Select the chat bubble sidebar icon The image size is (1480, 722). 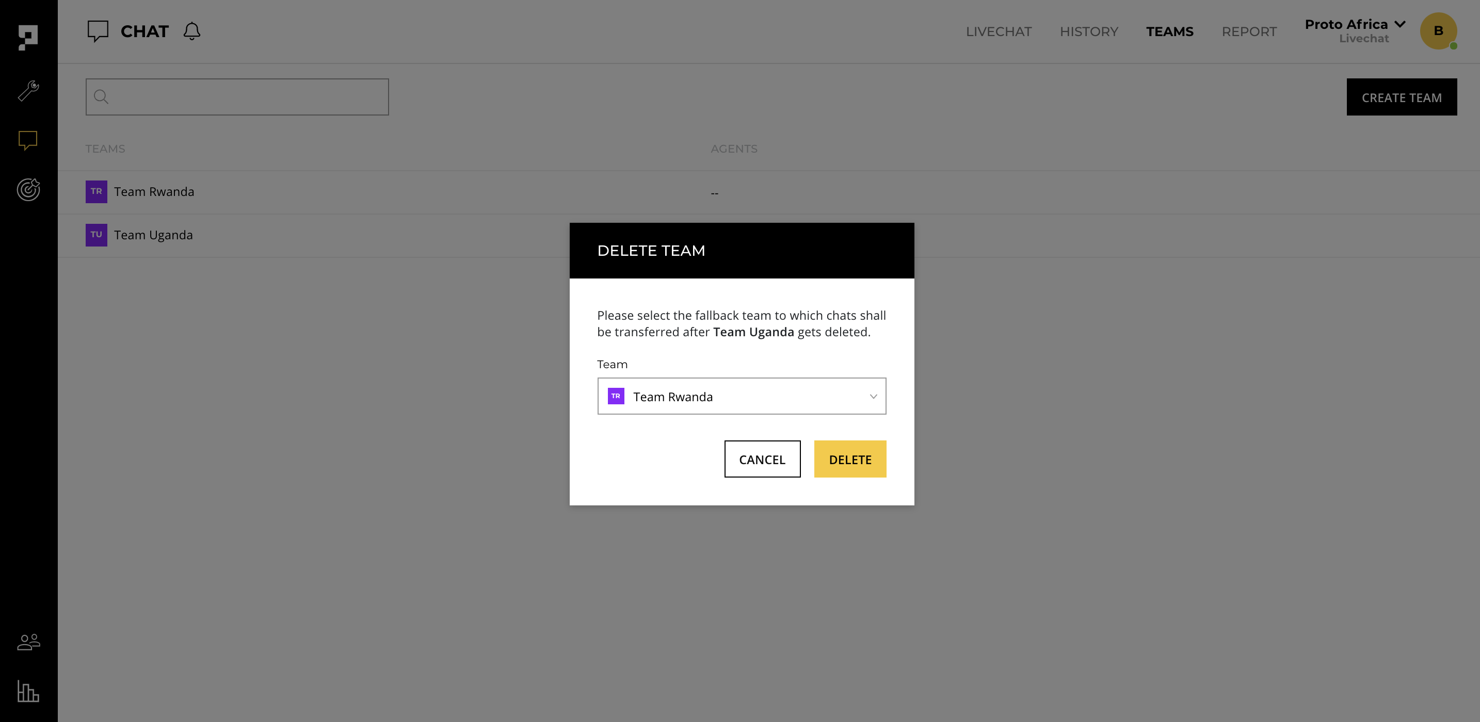pyautogui.click(x=27, y=140)
